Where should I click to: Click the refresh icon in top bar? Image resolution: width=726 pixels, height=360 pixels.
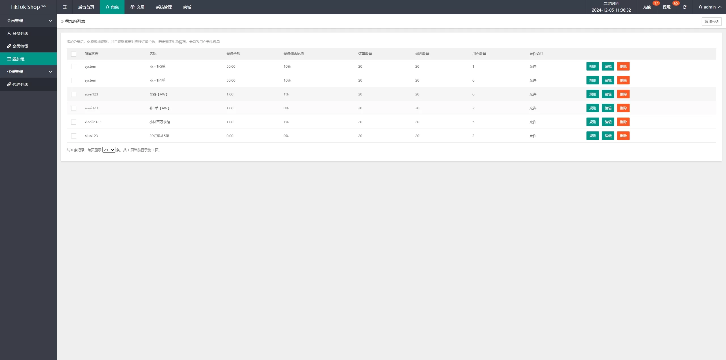[684, 7]
